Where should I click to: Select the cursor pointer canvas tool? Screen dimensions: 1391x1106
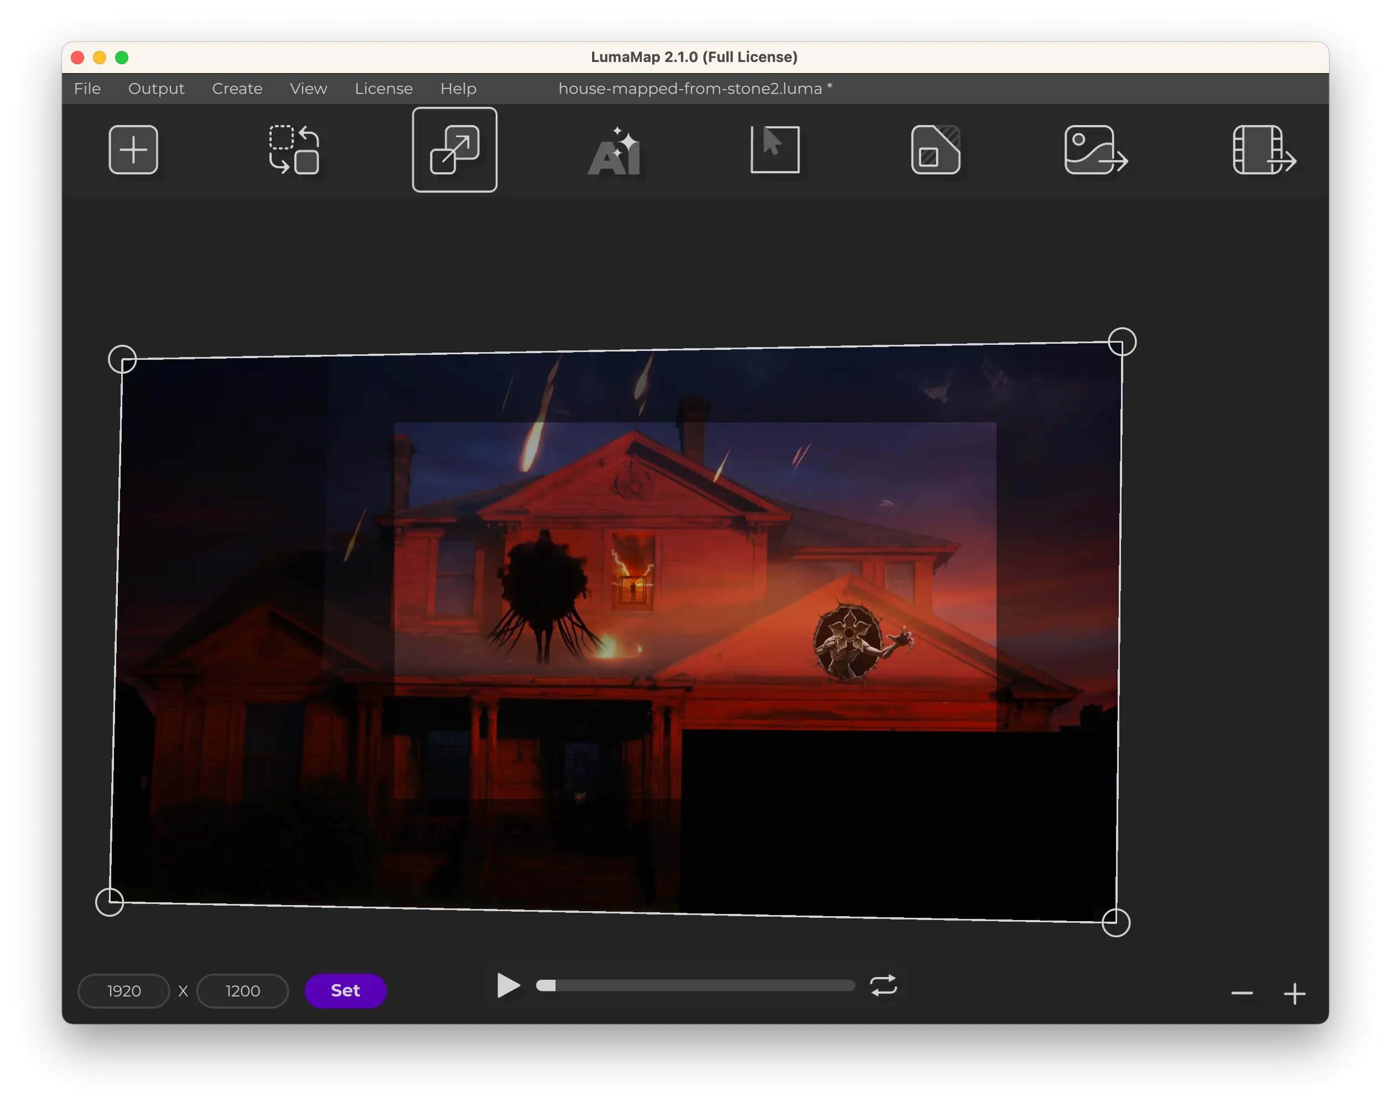tap(775, 149)
